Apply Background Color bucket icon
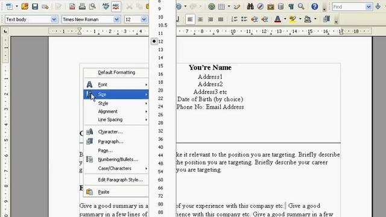 pyautogui.click(x=308, y=19)
